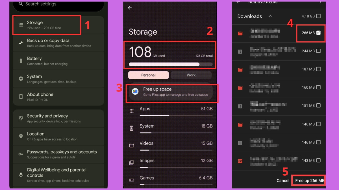Tap the Digital Wellbeing heart icon

click(21, 175)
